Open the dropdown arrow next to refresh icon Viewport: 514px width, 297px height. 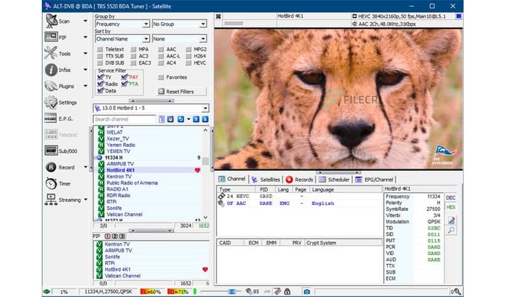tap(189, 120)
